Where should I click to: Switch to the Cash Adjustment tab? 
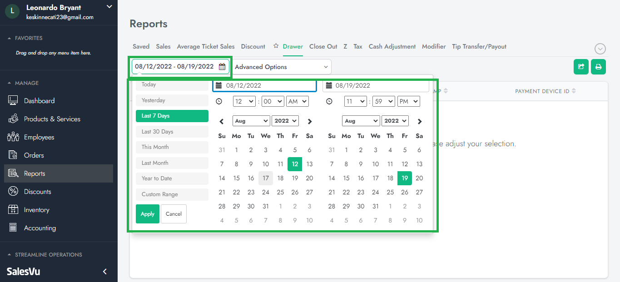(392, 46)
